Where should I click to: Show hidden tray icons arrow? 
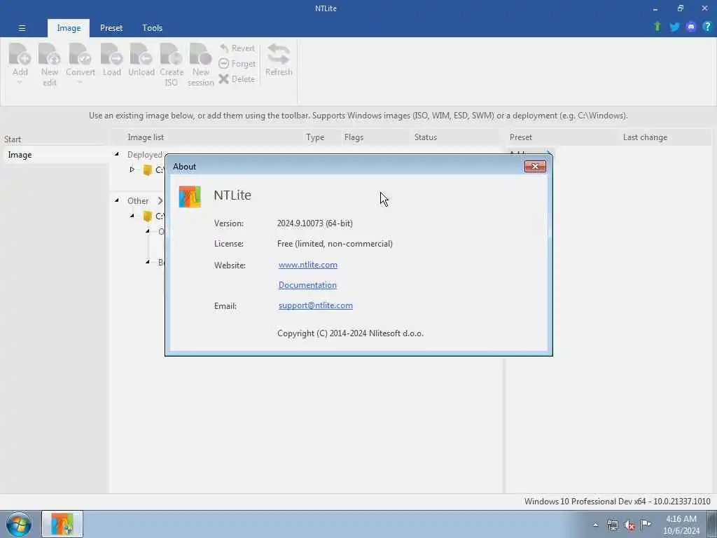point(595,525)
